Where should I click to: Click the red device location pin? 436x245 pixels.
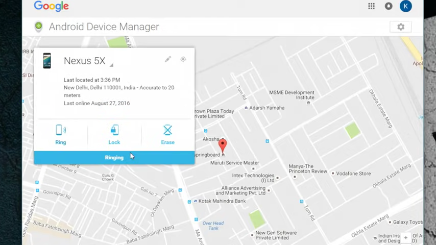[x=223, y=145]
